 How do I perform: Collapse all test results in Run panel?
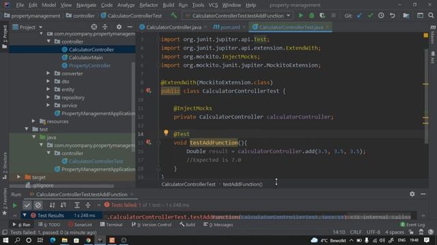click(88, 205)
